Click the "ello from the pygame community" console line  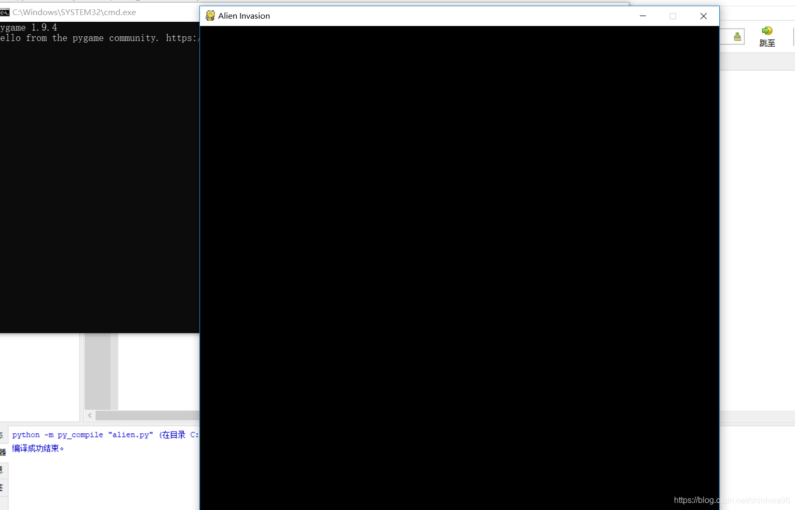[100, 38]
